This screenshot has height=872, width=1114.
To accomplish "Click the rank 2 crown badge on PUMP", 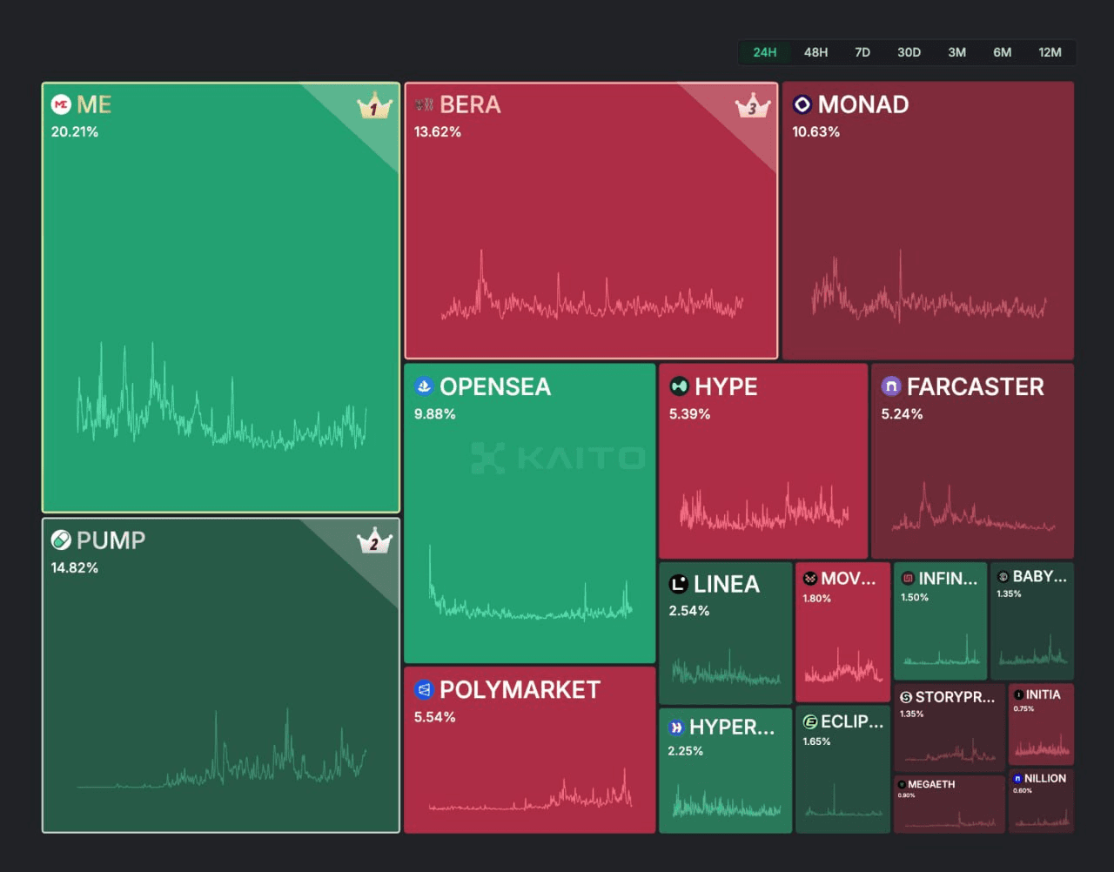I will point(374,542).
